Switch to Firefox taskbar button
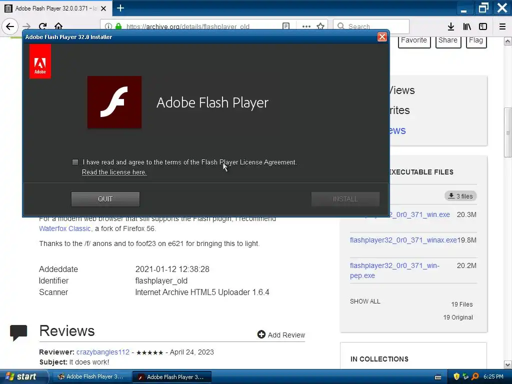Screen dimensions: 512x384 click(91, 377)
